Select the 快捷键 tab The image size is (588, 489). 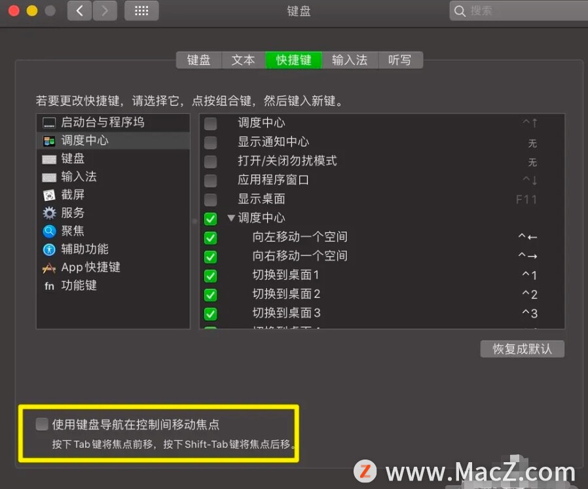[x=293, y=60]
